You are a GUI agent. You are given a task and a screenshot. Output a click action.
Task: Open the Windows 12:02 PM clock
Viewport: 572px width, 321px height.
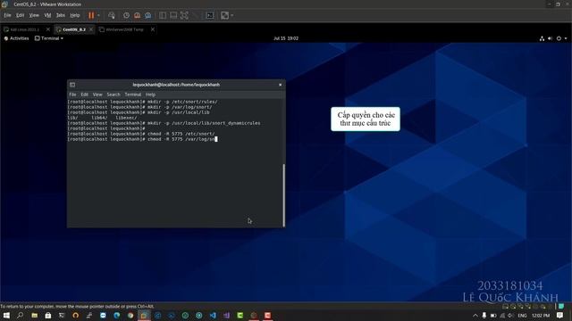point(541,316)
